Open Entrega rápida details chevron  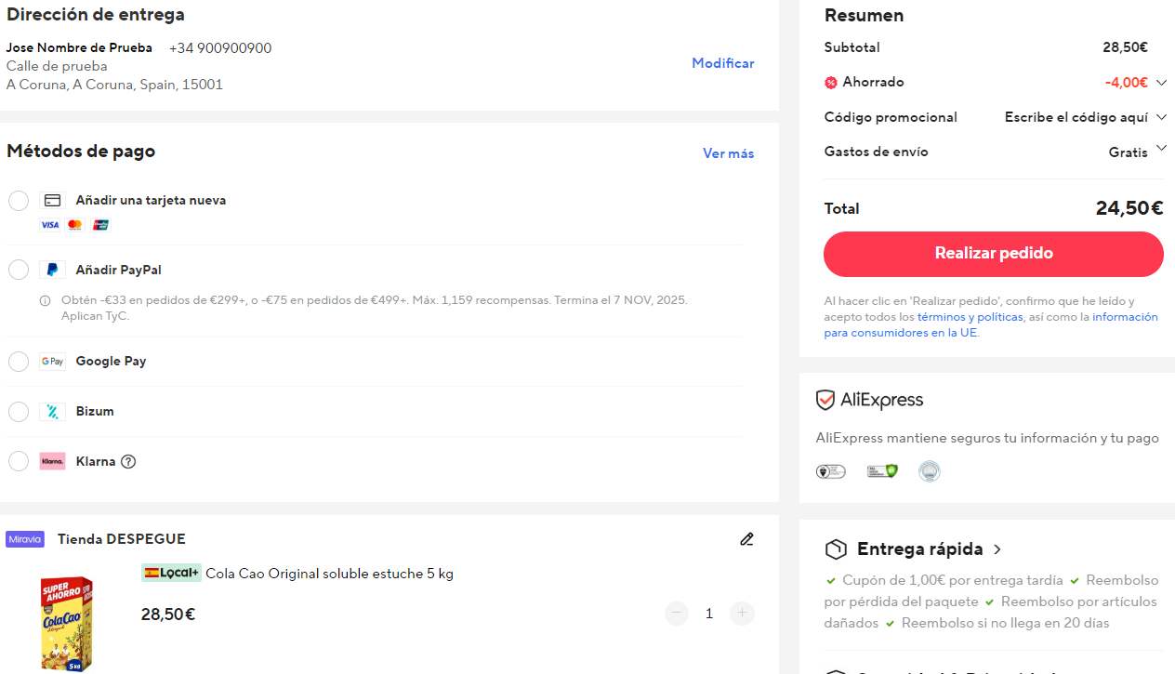[997, 549]
